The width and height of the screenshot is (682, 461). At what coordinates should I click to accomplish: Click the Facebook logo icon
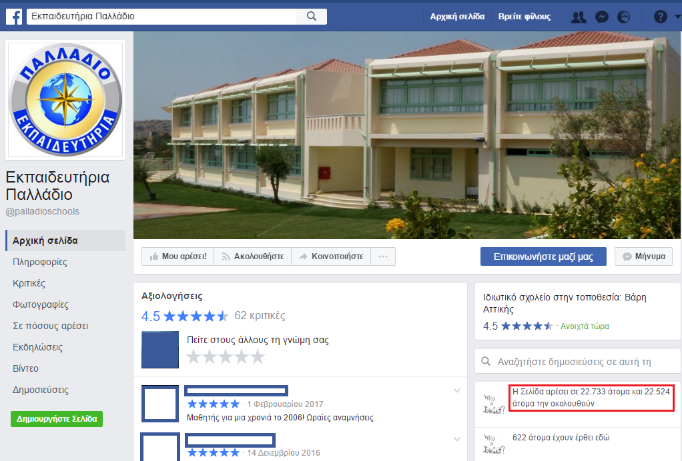[x=14, y=17]
